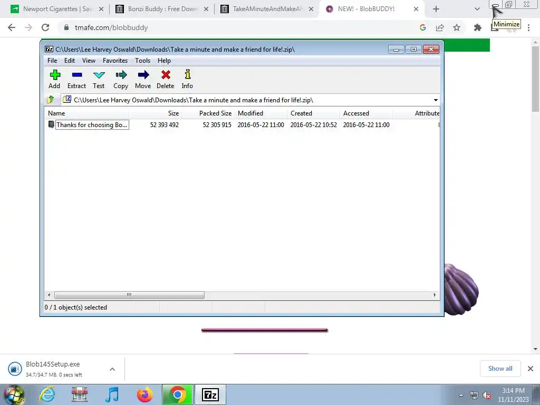Viewport: 540px width, 405px height.
Task: Expand the 7-Zip address path dropdown
Action: tap(436, 100)
